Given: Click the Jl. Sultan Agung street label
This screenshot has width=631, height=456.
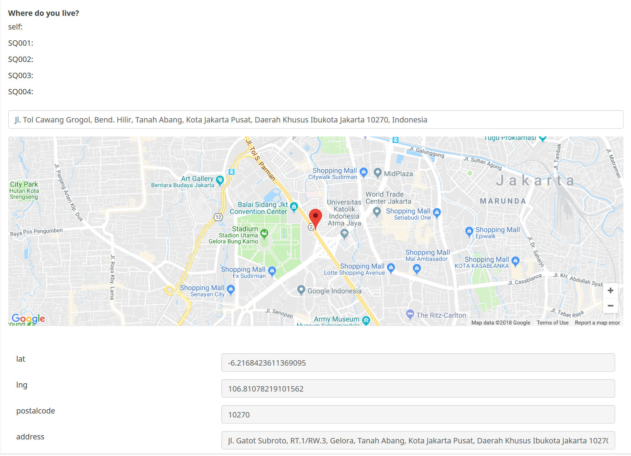Looking at the screenshot, I should tap(483, 163).
